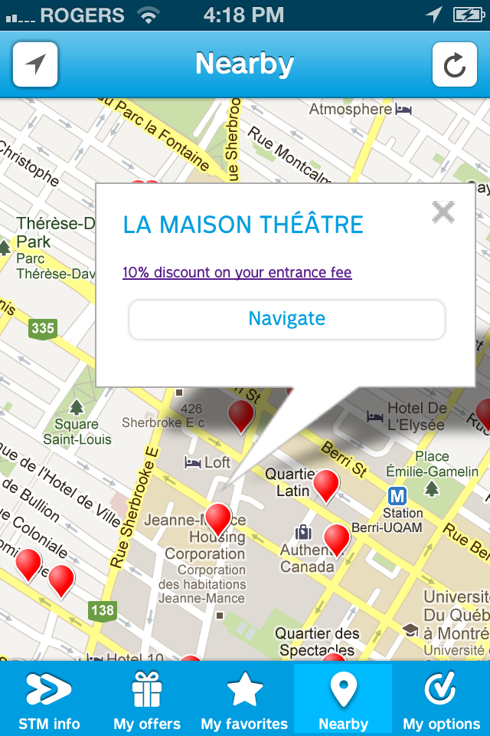Refresh the nearby map
Image resolution: width=490 pixels, height=736 pixels.
[x=455, y=64]
